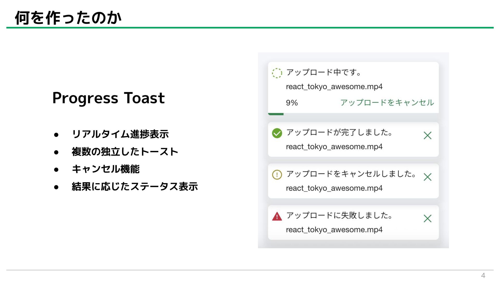Click the アップロードをキャンセルしました。 message
Viewport: 500px width, 281px height.
click(351, 174)
